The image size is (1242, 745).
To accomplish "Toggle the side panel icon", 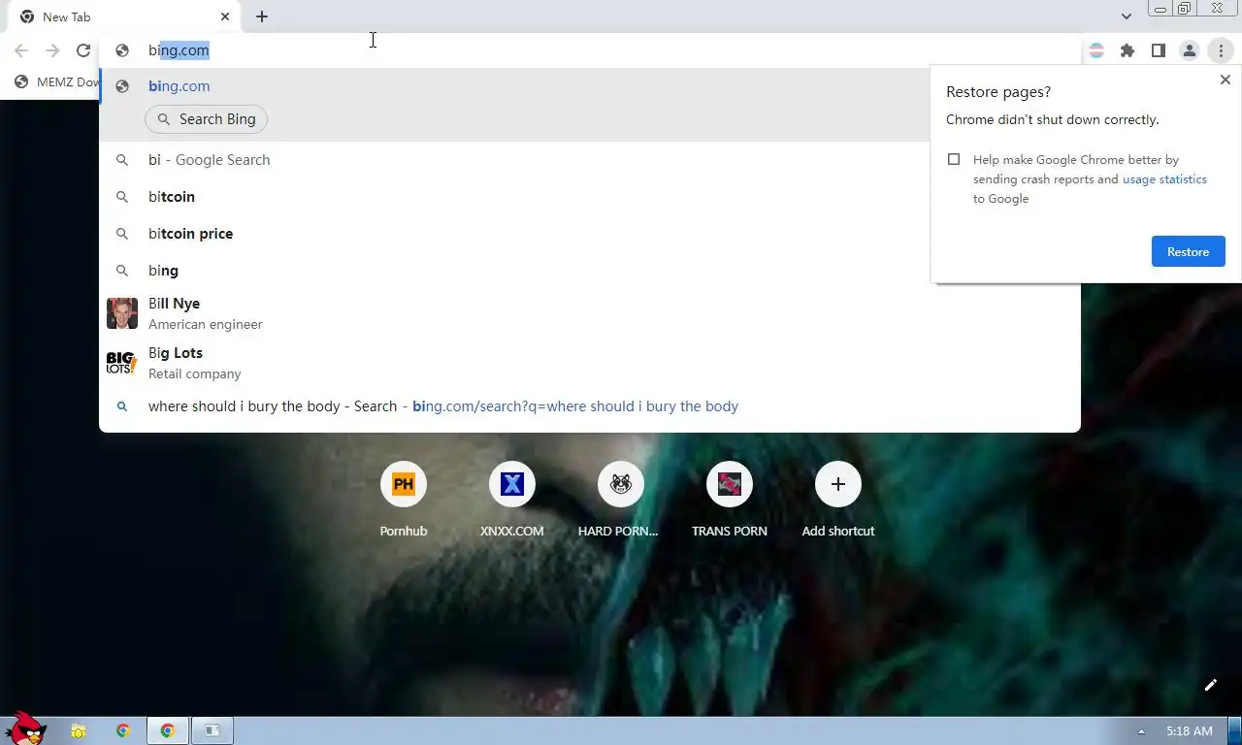I will pyautogui.click(x=1159, y=50).
